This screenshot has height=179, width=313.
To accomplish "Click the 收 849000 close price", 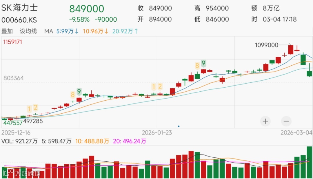I will [x=154, y=8].
